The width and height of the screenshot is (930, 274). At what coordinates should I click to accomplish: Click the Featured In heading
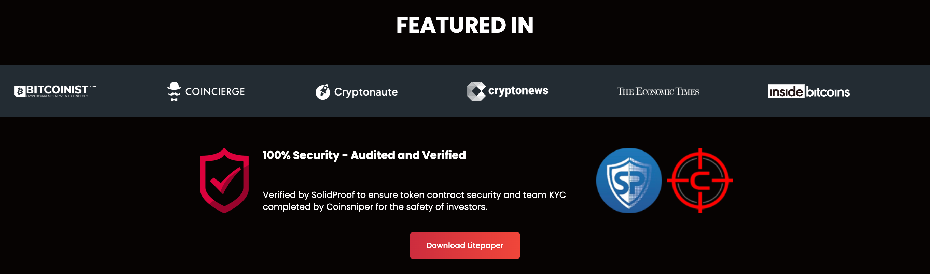tap(464, 25)
